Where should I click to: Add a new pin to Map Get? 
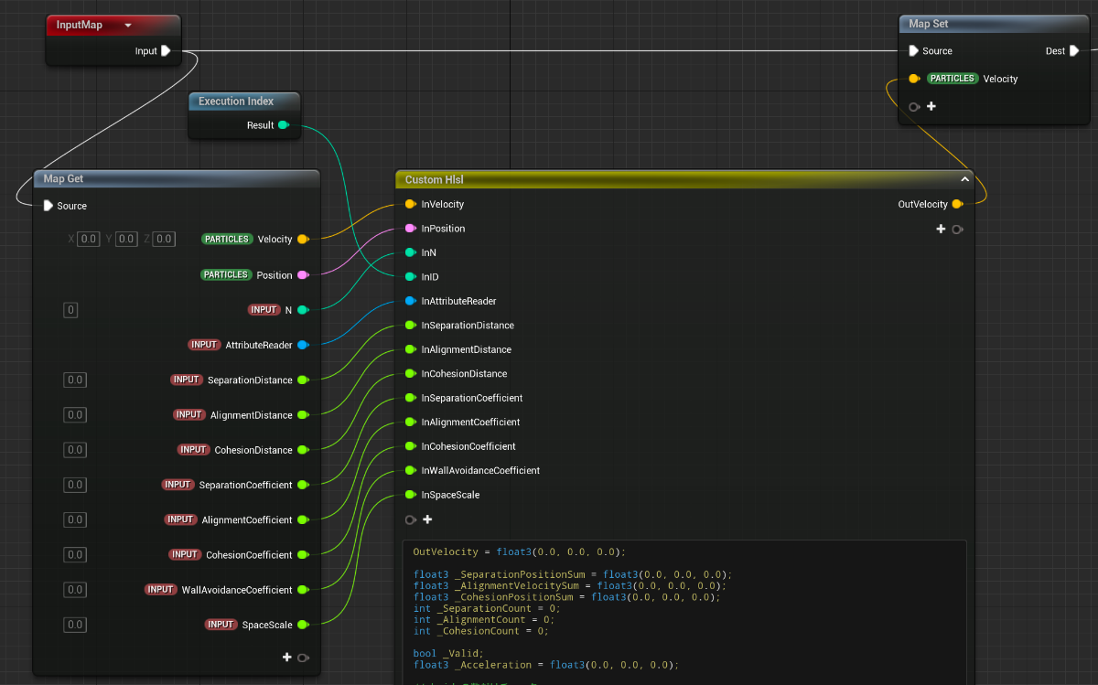point(287,657)
